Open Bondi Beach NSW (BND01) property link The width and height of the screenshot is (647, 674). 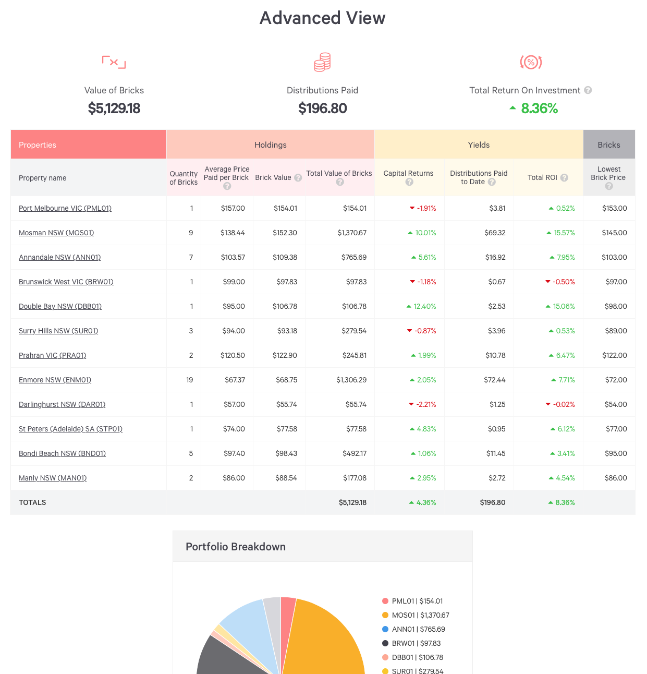tap(62, 453)
